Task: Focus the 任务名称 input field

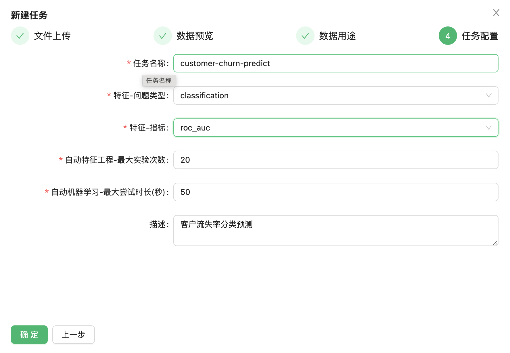Action: coord(335,63)
